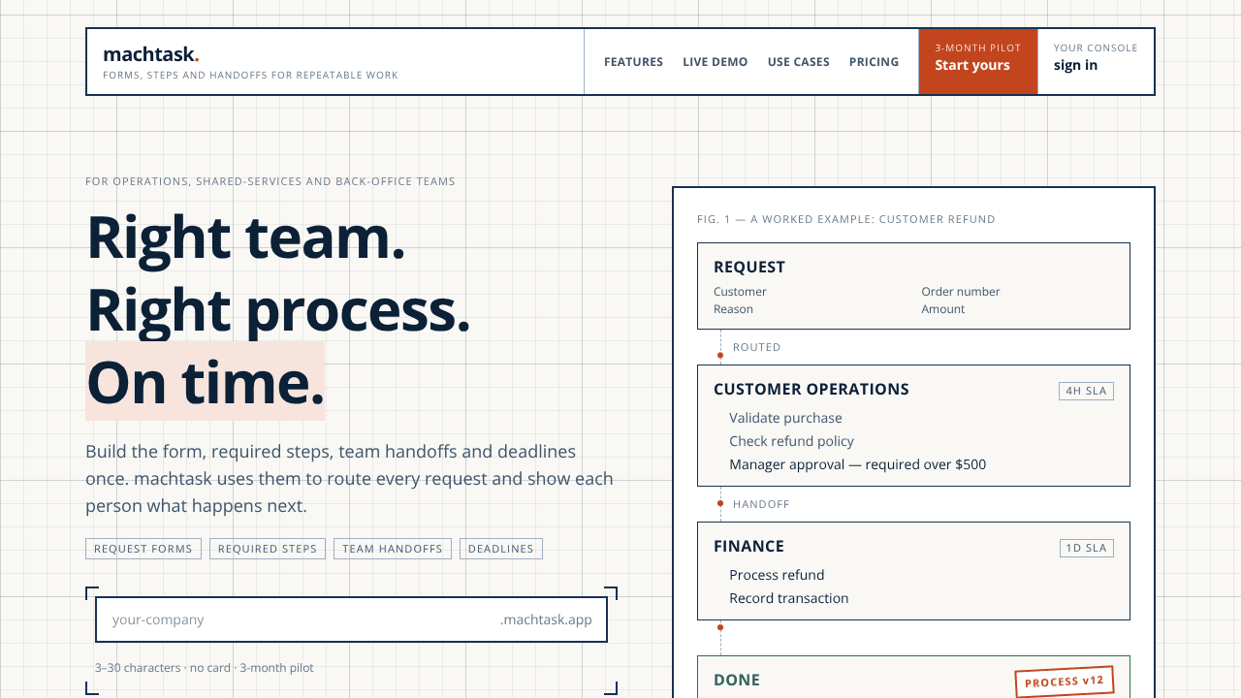Start your 3-month pilot
The image size is (1241, 698).
(978, 62)
